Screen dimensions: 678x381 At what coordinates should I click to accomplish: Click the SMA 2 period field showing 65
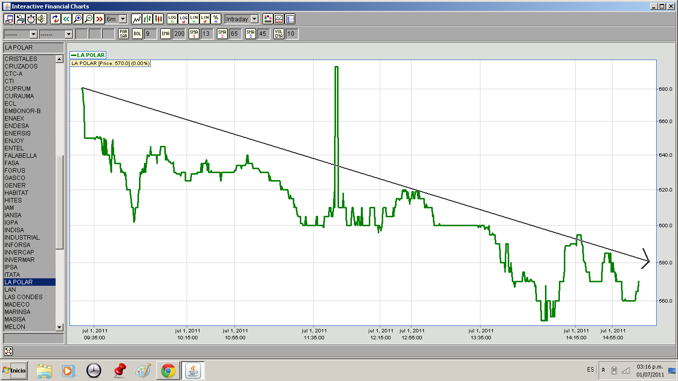235,34
